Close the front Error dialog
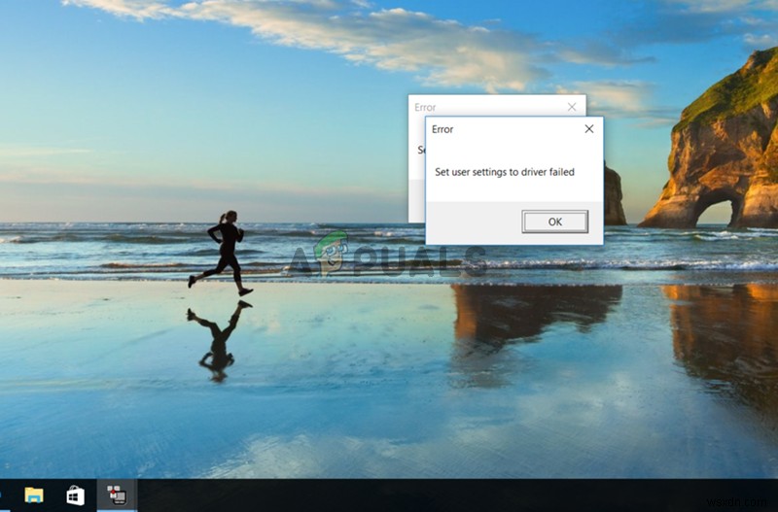Viewport: 778px width, 512px height. click(589, 129)
